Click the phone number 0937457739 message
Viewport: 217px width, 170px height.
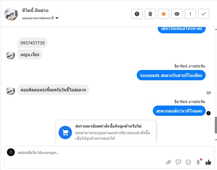point(33,43)
